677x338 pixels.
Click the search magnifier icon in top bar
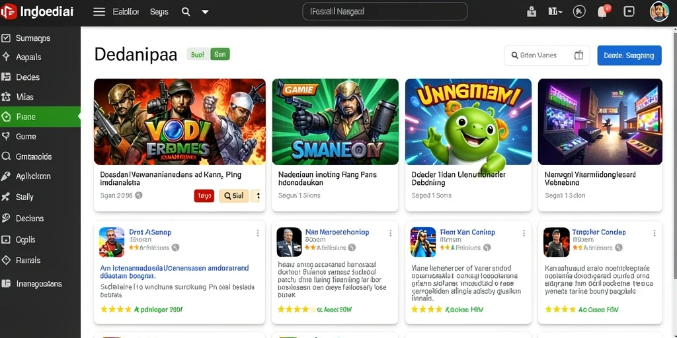186,12
